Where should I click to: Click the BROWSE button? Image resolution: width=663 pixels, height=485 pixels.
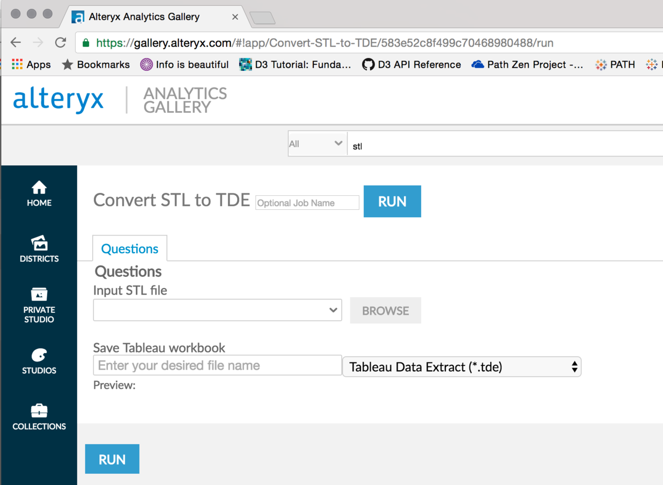tap(386, 311)
